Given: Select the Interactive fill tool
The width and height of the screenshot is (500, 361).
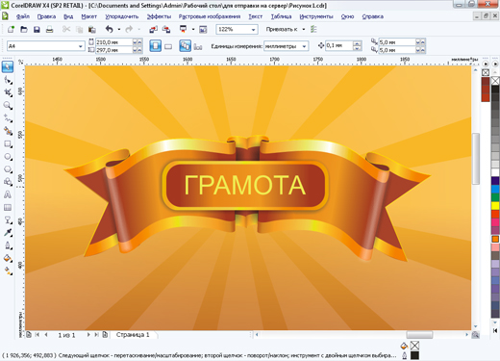Looking at the screenshot, I should coord(8,271).
